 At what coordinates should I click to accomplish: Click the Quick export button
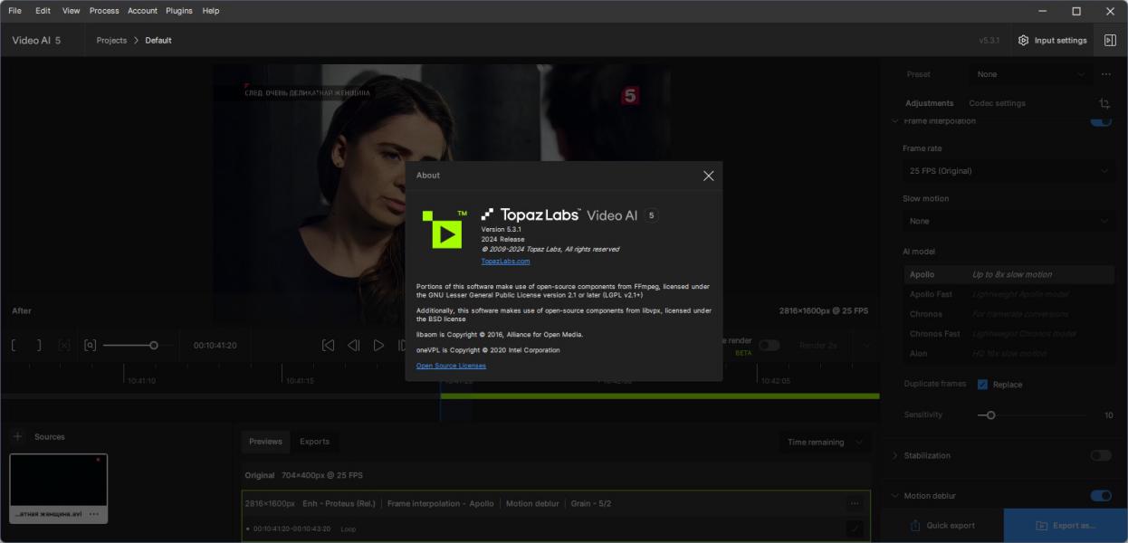pyautogui.click(x=942, y=526)
